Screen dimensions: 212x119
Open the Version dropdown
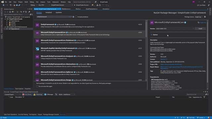click(x=175, y=29)
